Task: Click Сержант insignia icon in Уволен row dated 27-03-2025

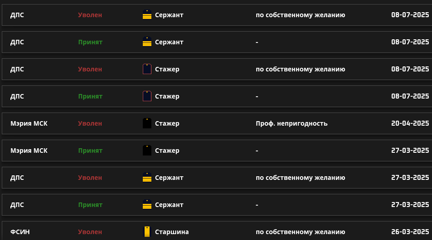Action: (147, 178)
